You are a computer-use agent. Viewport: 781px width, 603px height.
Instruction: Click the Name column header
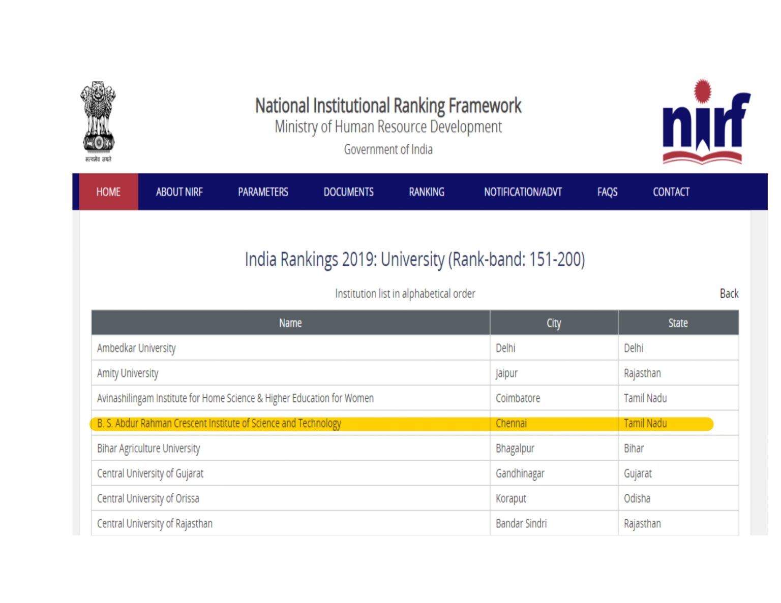pyautogui.click(x=290, y=323)
